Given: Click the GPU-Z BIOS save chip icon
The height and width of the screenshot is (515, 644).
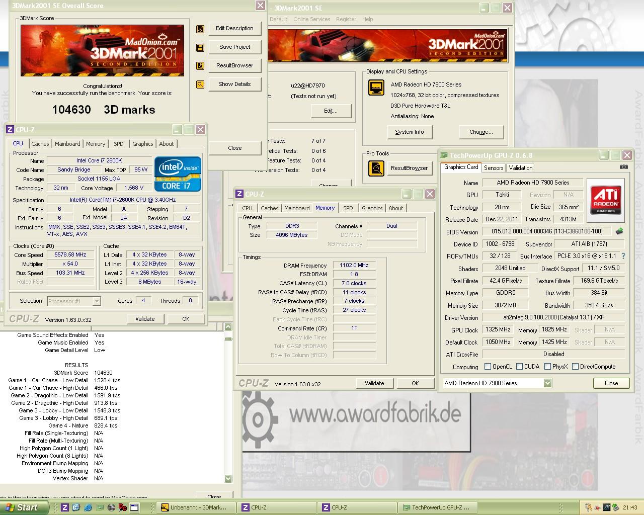Looking at the screenshot, I should point(619,231).
